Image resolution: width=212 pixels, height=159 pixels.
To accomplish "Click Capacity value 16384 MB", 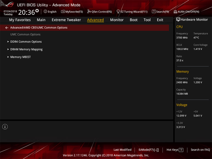I will 182,94.
